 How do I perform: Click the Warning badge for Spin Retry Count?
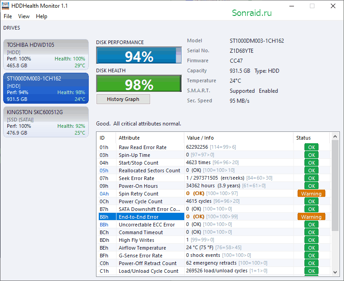(x=311, y=194)
